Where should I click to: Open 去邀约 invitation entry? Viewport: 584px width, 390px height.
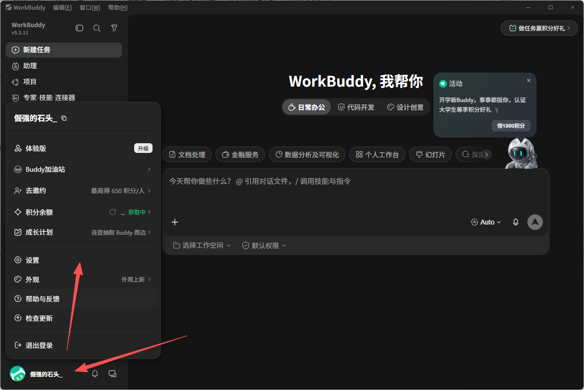click(x=83, y=191)
